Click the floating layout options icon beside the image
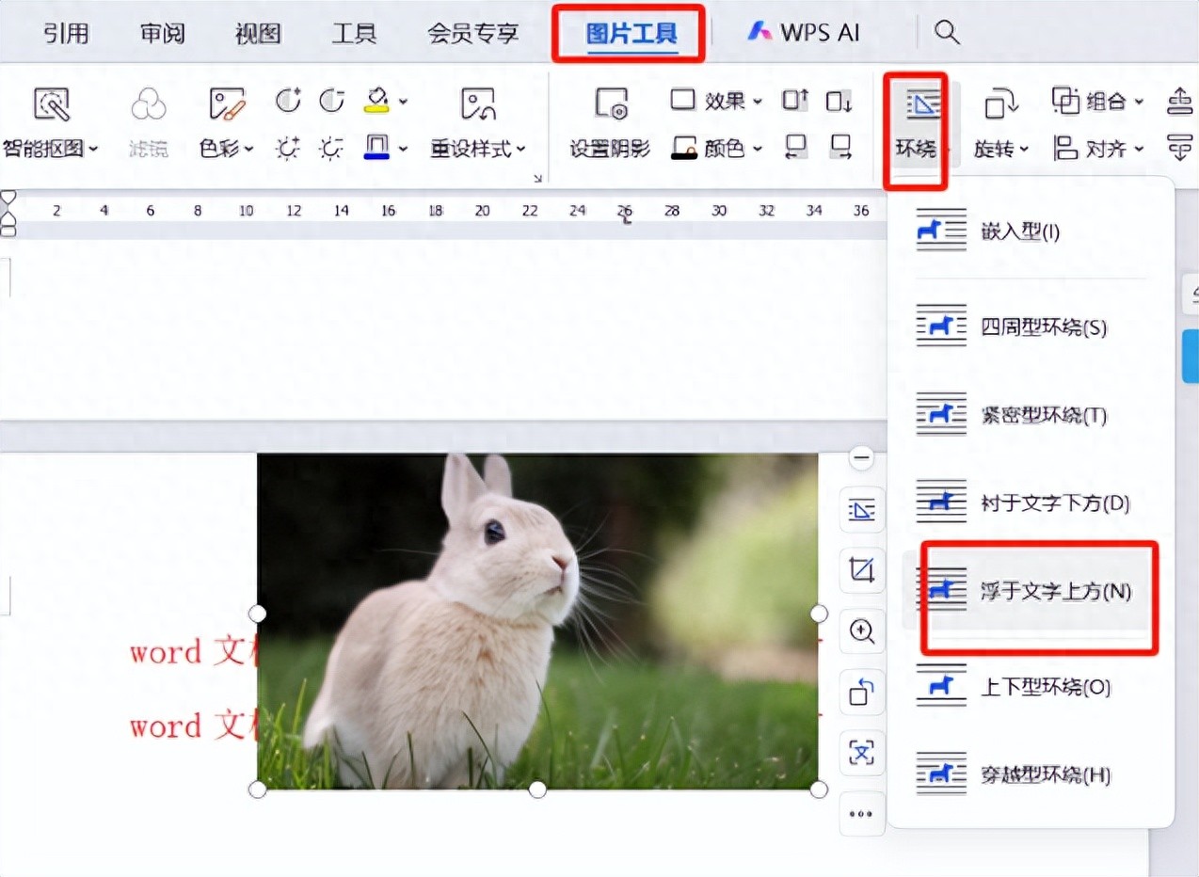The image size is (1199, 877). (862, 510)
